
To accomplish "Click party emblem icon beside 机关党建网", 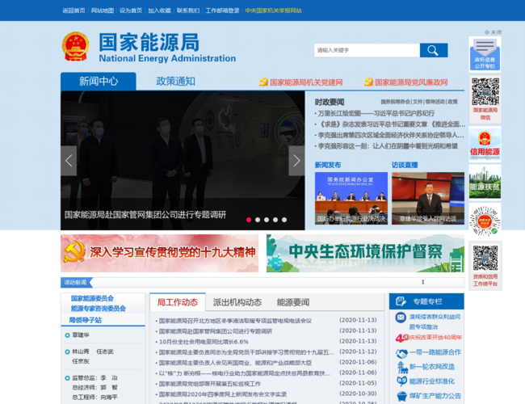I will pyautogui.click(x=263, y=82).
